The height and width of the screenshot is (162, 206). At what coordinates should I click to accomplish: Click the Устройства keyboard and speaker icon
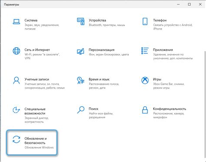[80, 21]
